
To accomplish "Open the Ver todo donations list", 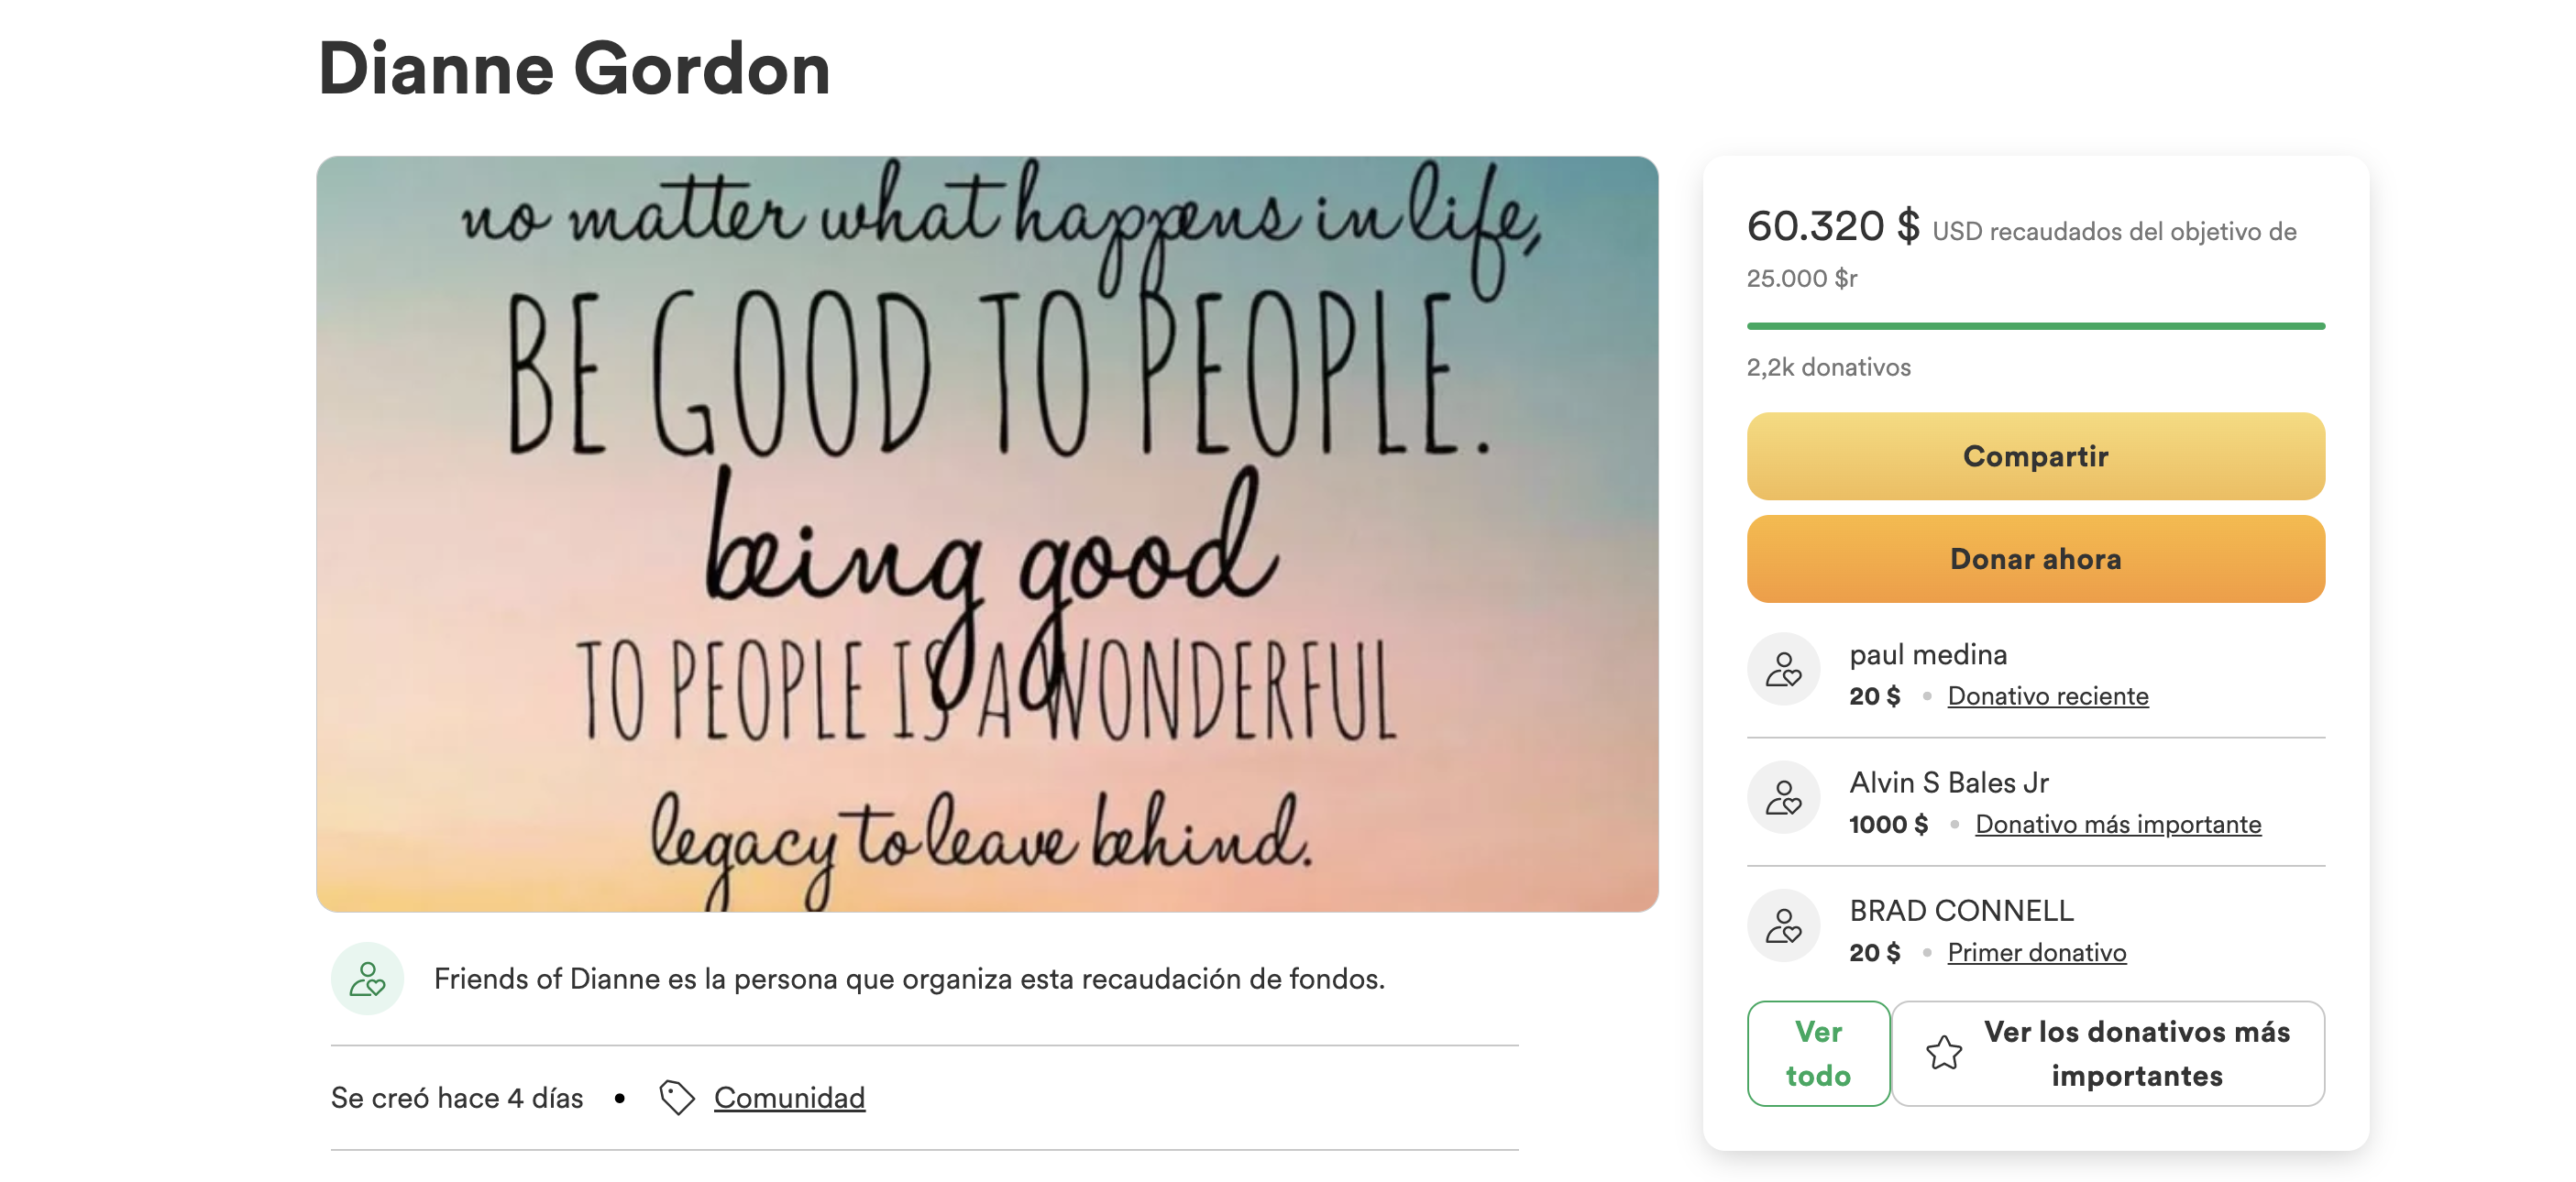I will (1818, 1053).
